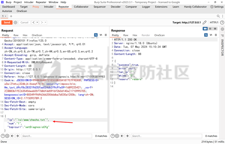The width and height of the screenshot is (225, 144).
Task: Open the Project menu
Action: 18,2
